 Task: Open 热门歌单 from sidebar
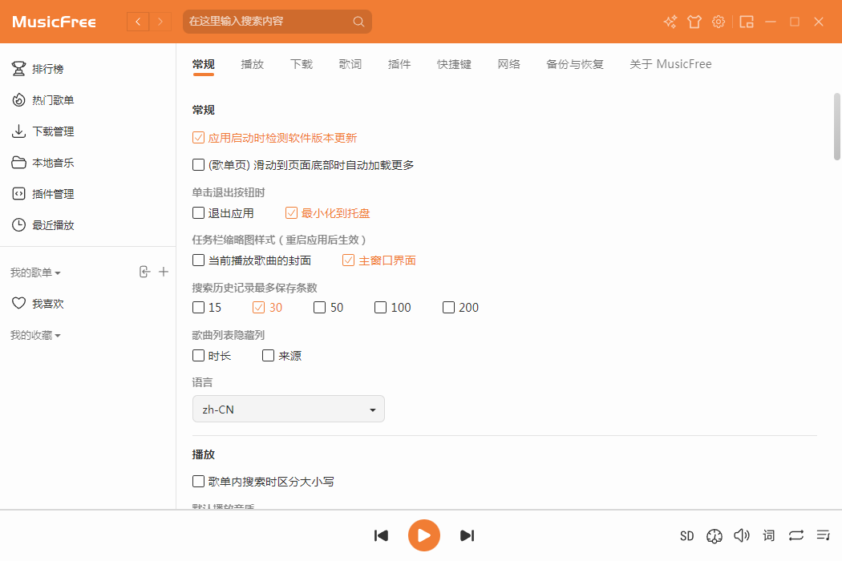click(53, 100)
